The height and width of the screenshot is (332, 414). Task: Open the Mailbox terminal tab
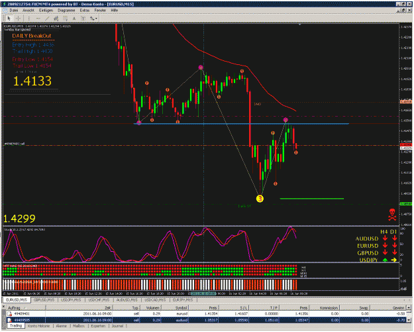point(78,326)
